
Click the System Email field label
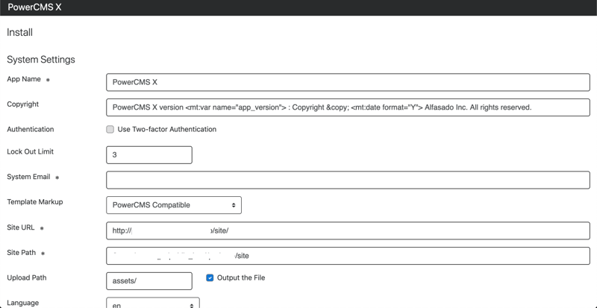tap(28, 177)
